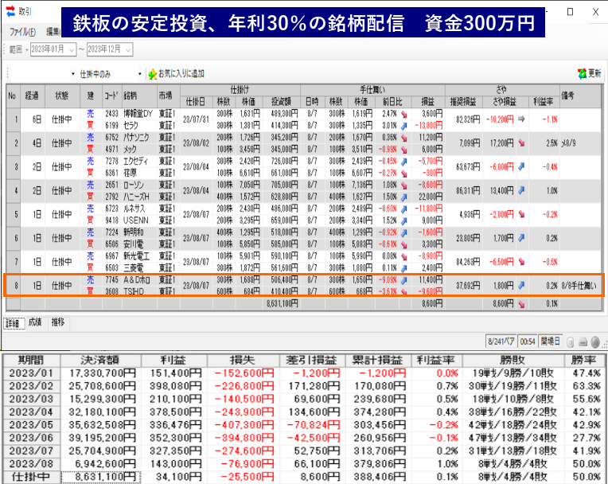Select the 詳細 tab
608x484 pixels.
tap(12, 323)
